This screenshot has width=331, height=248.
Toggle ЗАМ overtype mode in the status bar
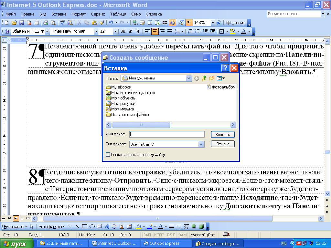(x=183, y=235)
